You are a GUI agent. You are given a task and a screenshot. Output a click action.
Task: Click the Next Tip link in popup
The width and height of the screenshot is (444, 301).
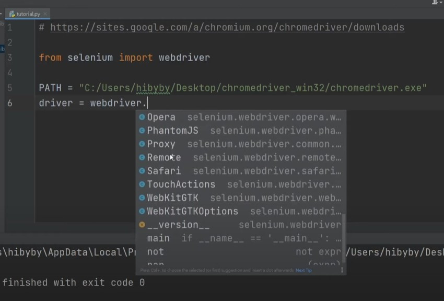[303, 270]
